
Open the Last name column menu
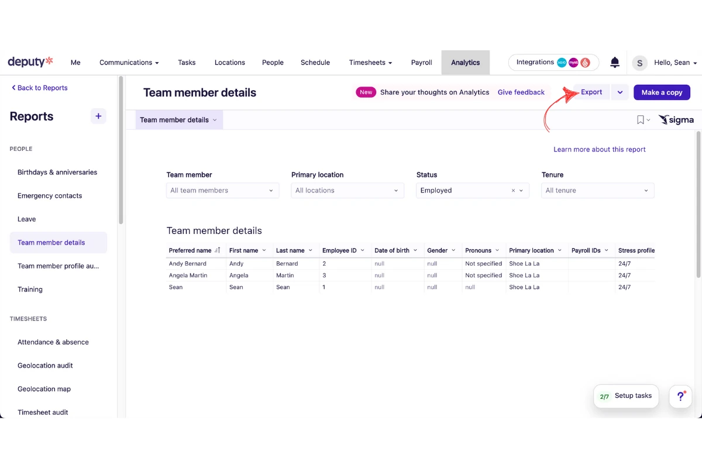pos(310,250)
